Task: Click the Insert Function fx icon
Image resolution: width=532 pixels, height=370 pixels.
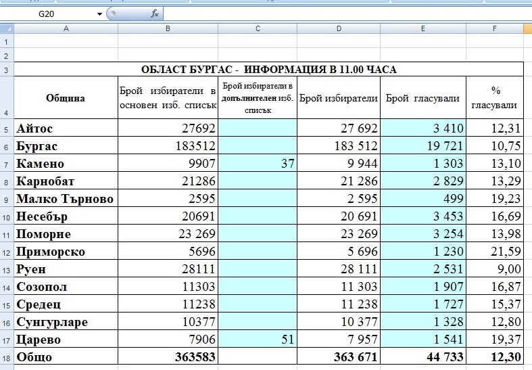Action: (x=155, y=14)
